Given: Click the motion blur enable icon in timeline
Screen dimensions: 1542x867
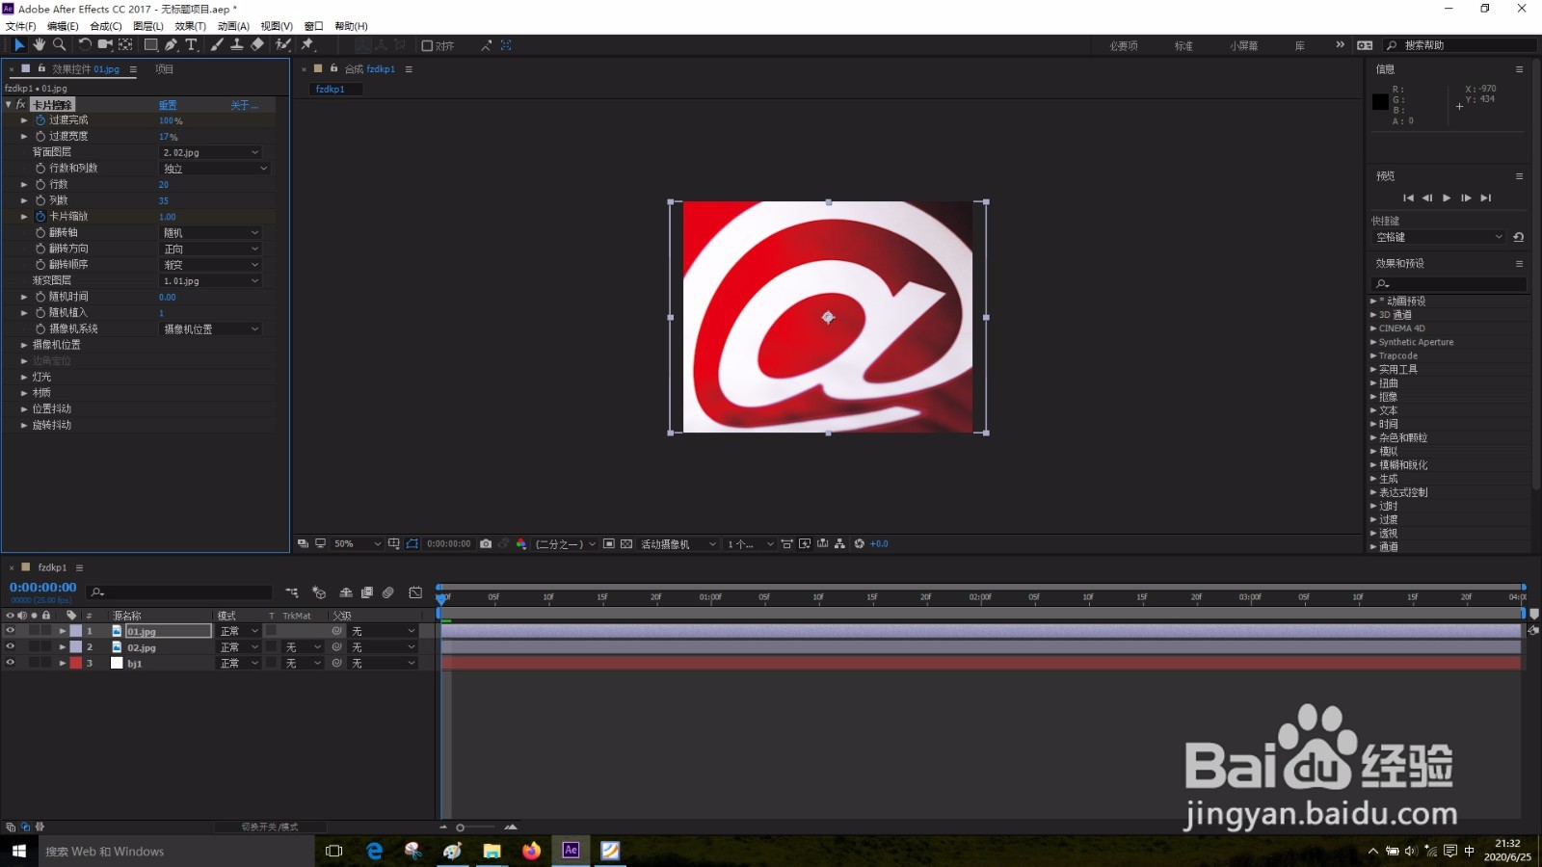Looking at the screenshot, I should tap(388, 592).
